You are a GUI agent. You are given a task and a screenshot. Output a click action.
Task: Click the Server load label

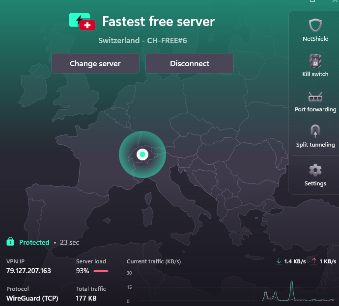pyautogui.click(x=91, y=261)
